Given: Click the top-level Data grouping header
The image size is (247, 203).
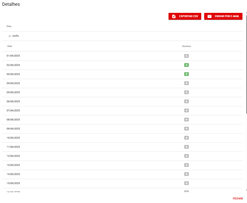Looking at the screenshot, I should (x=9, y=26).
